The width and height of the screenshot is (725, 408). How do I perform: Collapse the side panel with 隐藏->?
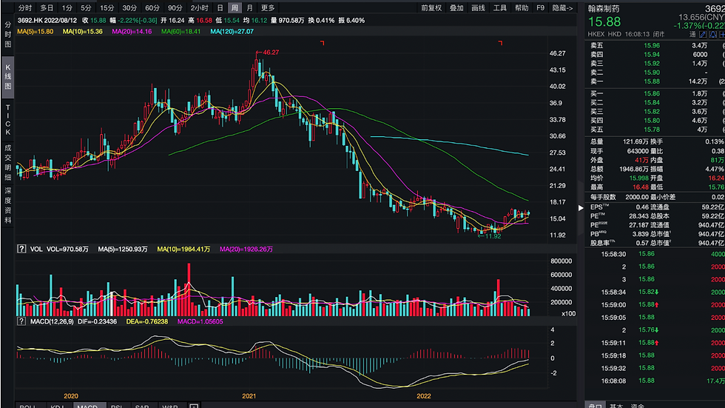(x=563, y=8)
